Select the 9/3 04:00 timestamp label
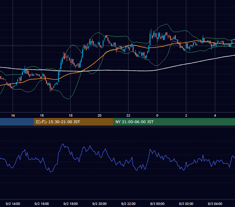 pyautogui.click(x=215, y=204)
